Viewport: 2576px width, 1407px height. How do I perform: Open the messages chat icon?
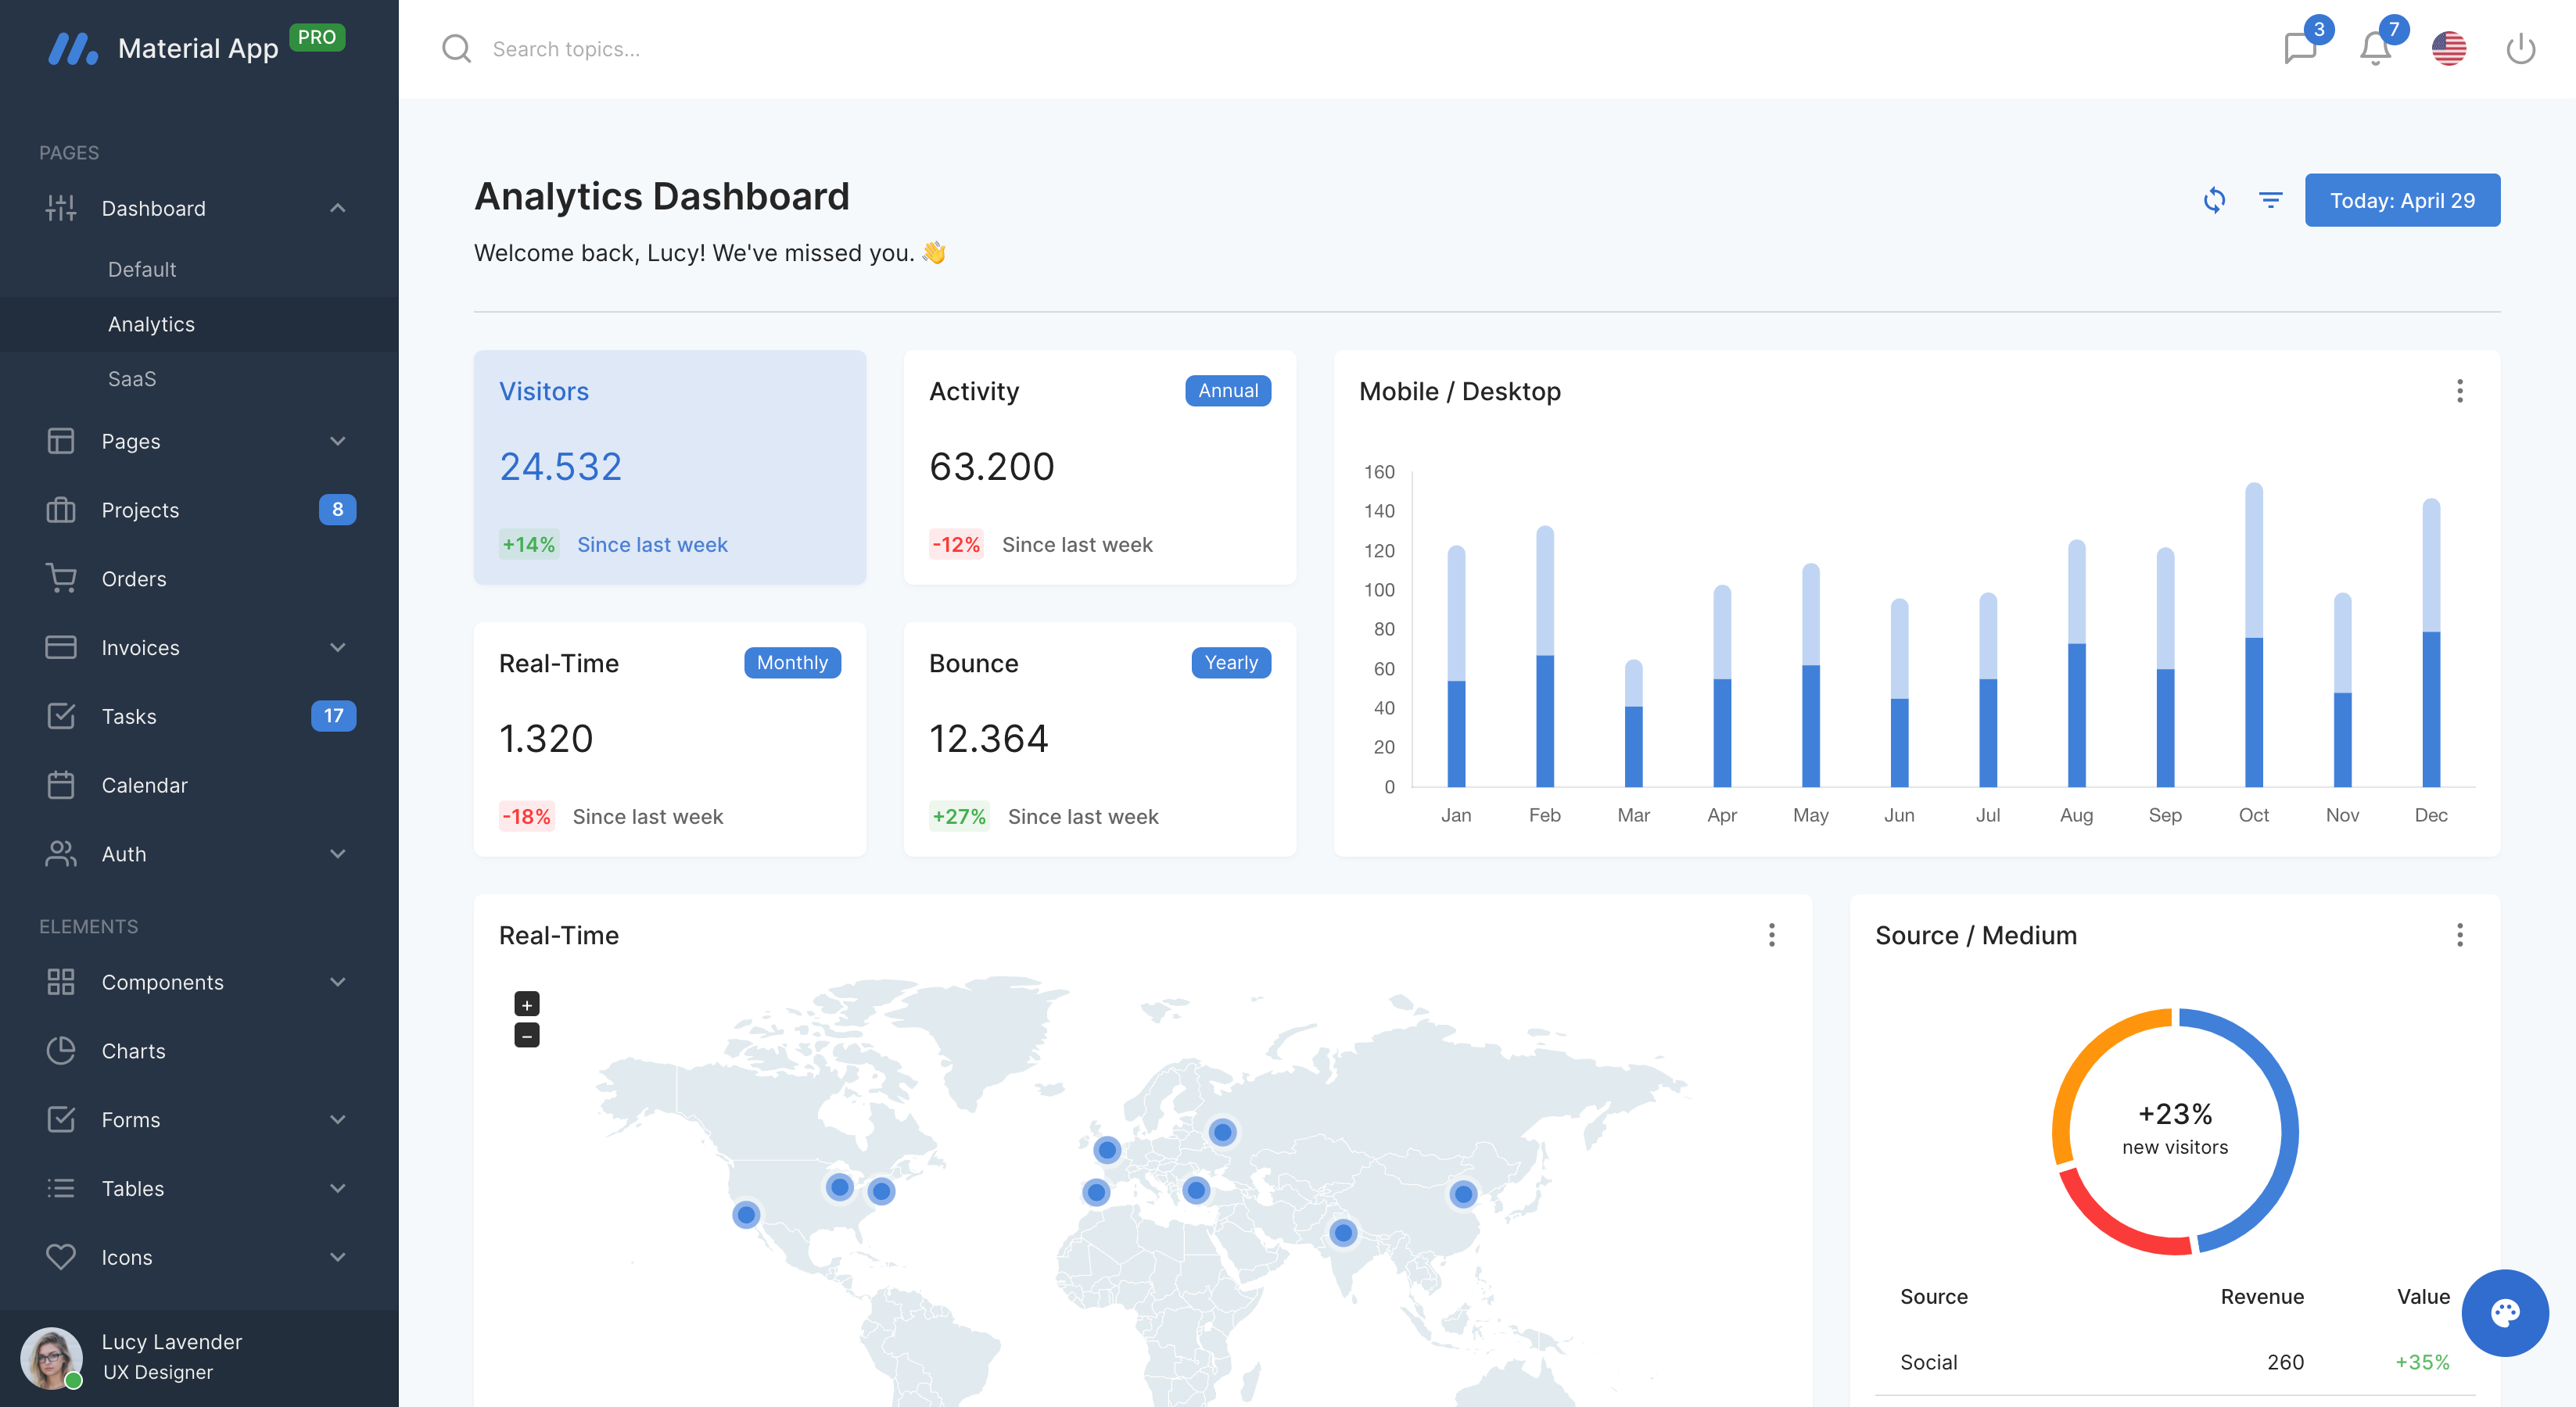(2299, 48)
